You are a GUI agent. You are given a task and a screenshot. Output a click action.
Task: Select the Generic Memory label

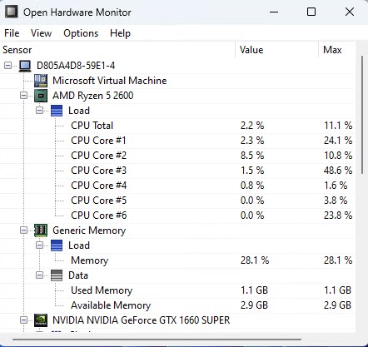click(89, 231)
